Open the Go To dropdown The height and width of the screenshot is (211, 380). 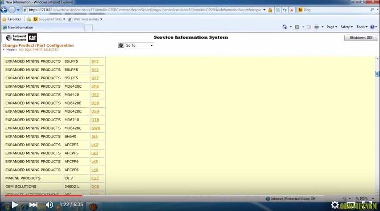point(138,45)
